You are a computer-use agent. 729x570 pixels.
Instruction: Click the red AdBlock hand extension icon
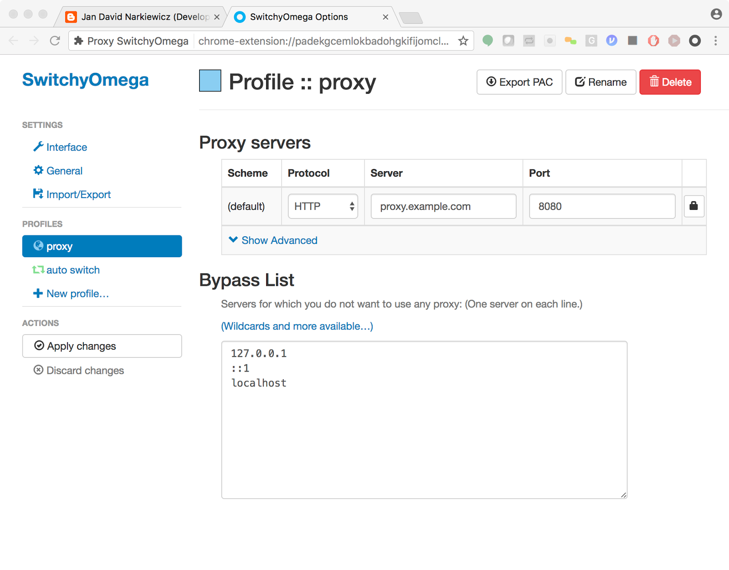coord(653,41)
